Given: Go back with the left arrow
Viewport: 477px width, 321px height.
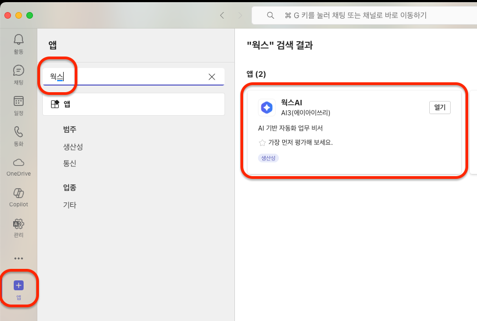Looking at the screenshot, I should tap(222, 15).
